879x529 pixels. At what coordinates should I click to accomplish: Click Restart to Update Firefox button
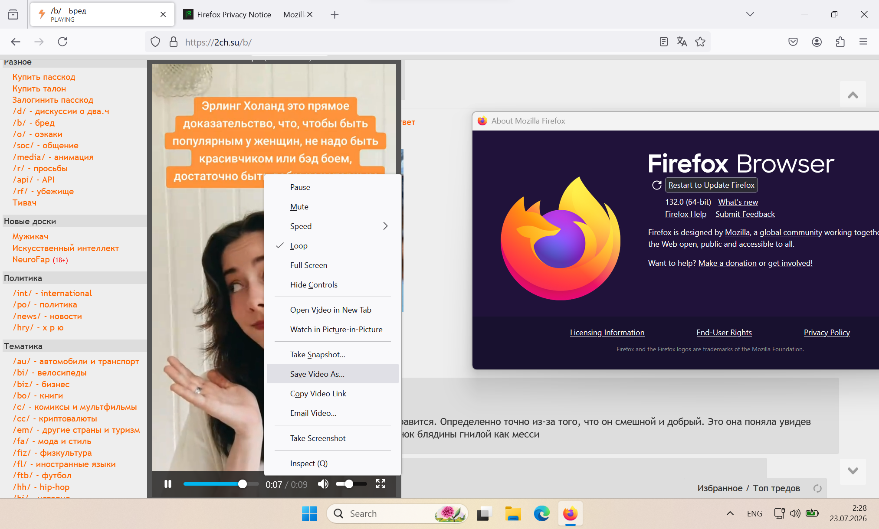711,185
